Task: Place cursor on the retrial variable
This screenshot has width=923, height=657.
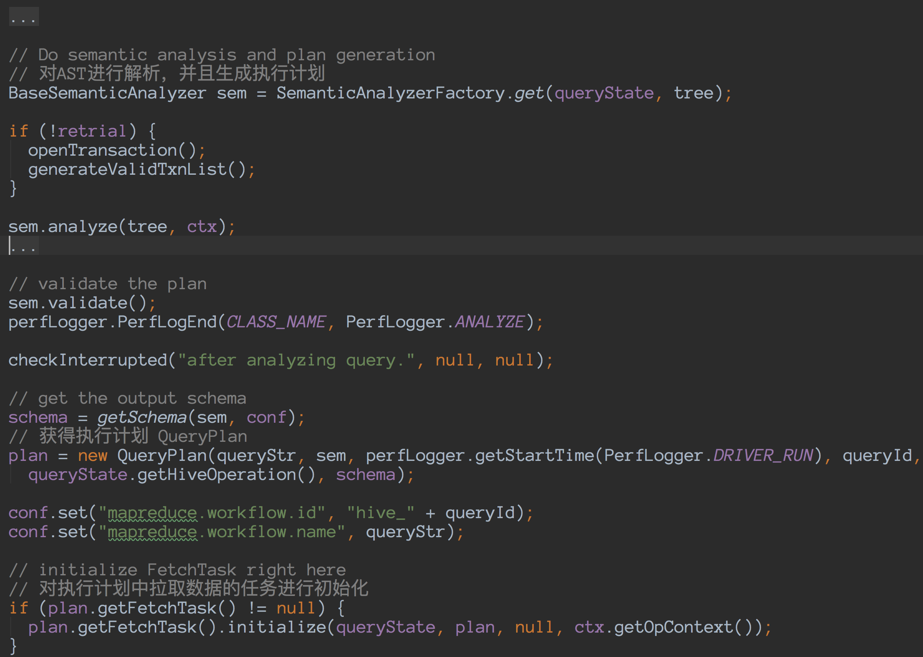Action: 92,132
